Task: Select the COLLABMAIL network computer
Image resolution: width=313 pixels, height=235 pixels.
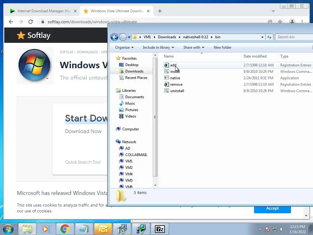Action: pyautogui.click(x=136, y=155)
